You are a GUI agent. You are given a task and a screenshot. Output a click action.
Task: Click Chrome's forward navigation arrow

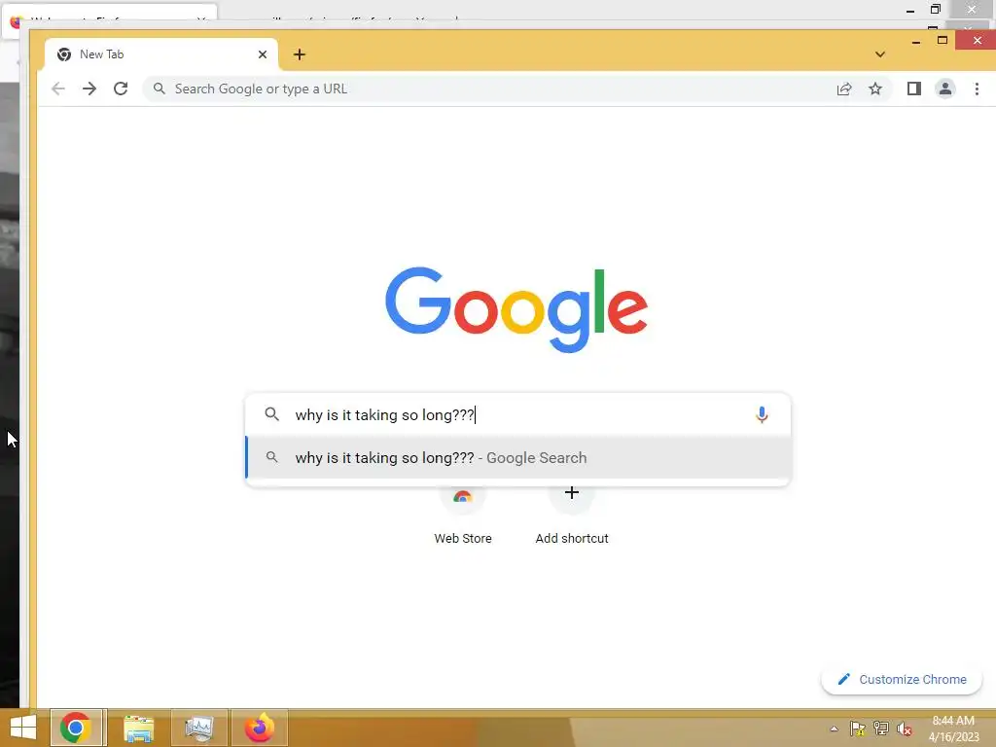click(x=89, y=89)
